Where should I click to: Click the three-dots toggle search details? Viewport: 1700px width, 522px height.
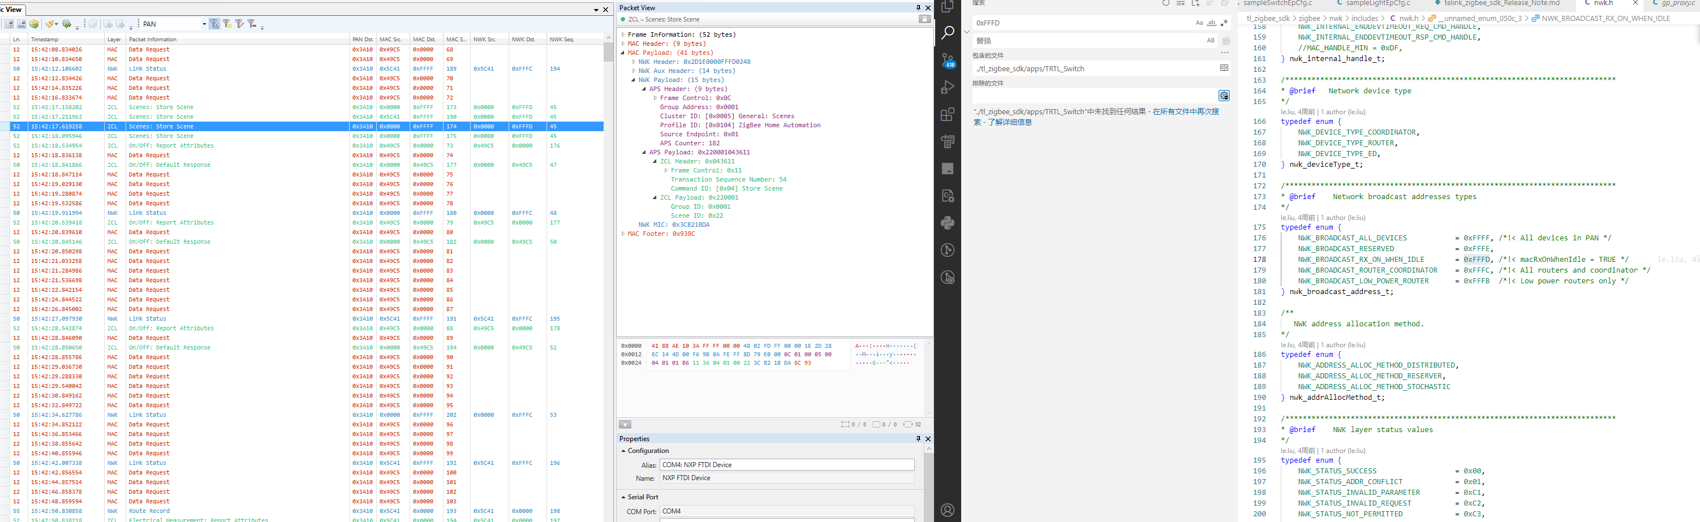click(x=1225, y=53)
